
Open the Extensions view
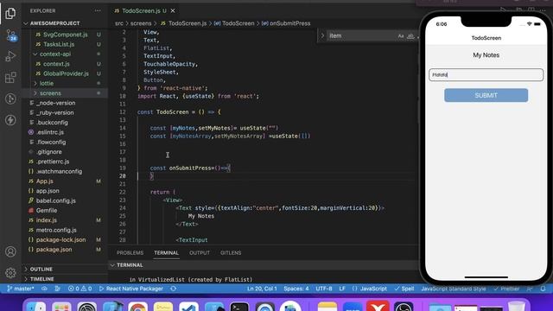[10, 77]
